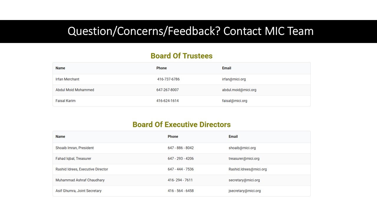The height and width of the screenshot is (212, 377).
Task: Select phone number 647-267-8007
Action: [x=168, y=90]
